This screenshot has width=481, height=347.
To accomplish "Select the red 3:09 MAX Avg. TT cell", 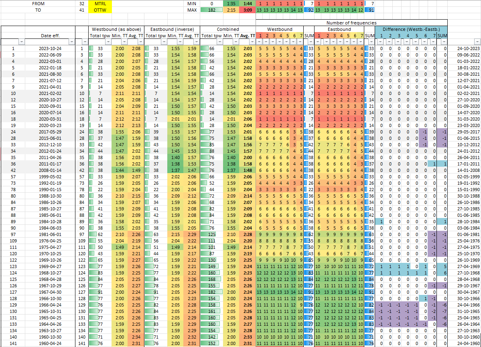I will (x=247, y=10).
